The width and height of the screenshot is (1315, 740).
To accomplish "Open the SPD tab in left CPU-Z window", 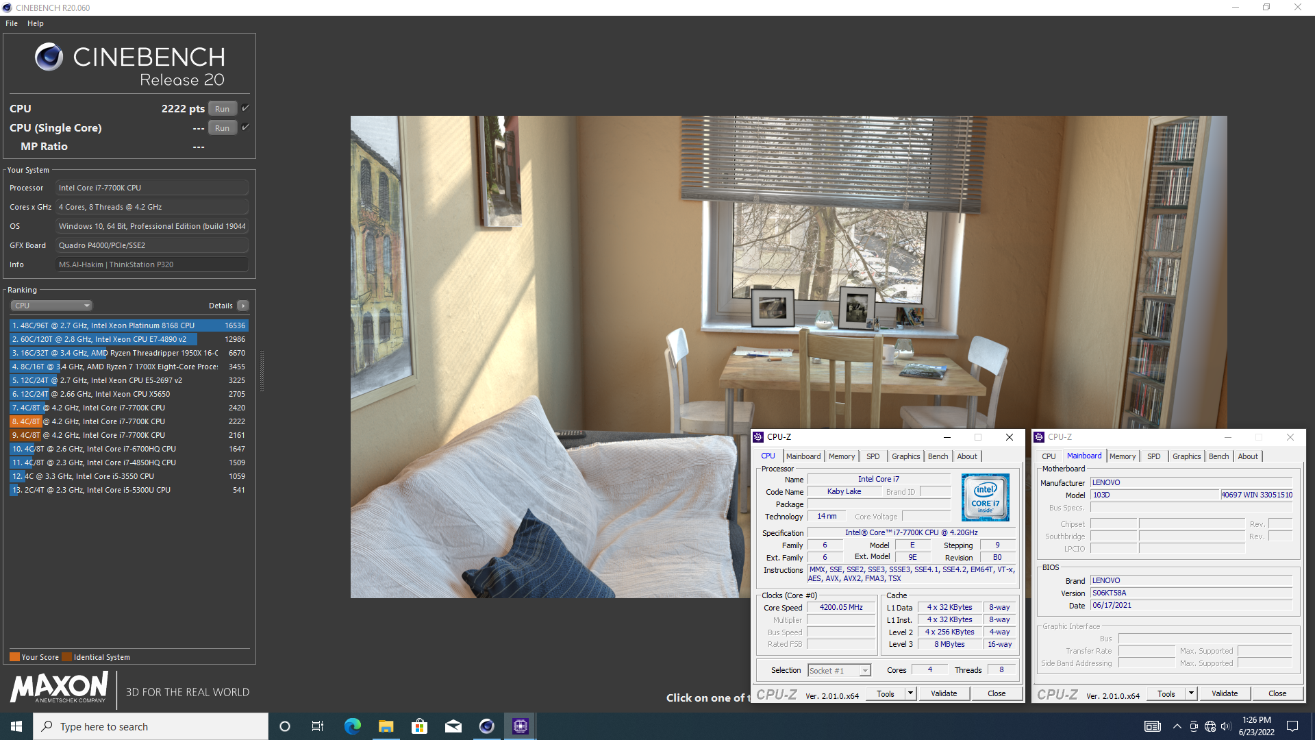I will (x=873, y=456).
